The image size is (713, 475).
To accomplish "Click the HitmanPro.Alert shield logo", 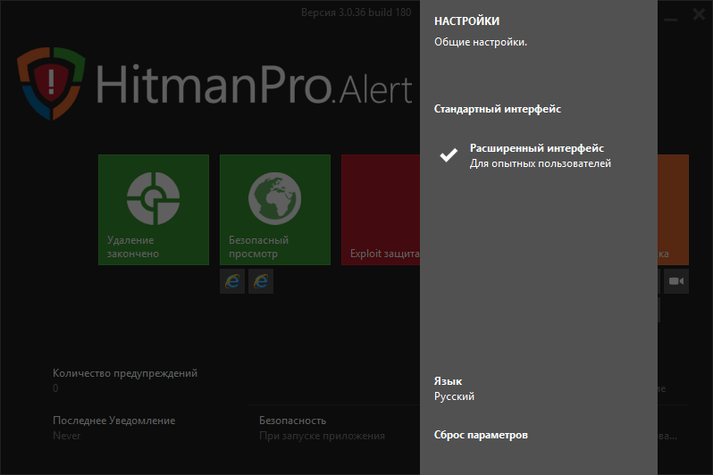I will 52,84.
